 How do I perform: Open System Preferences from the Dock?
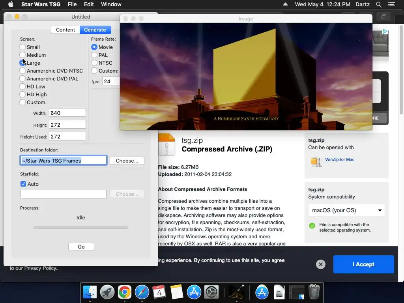tap(211, 292)
